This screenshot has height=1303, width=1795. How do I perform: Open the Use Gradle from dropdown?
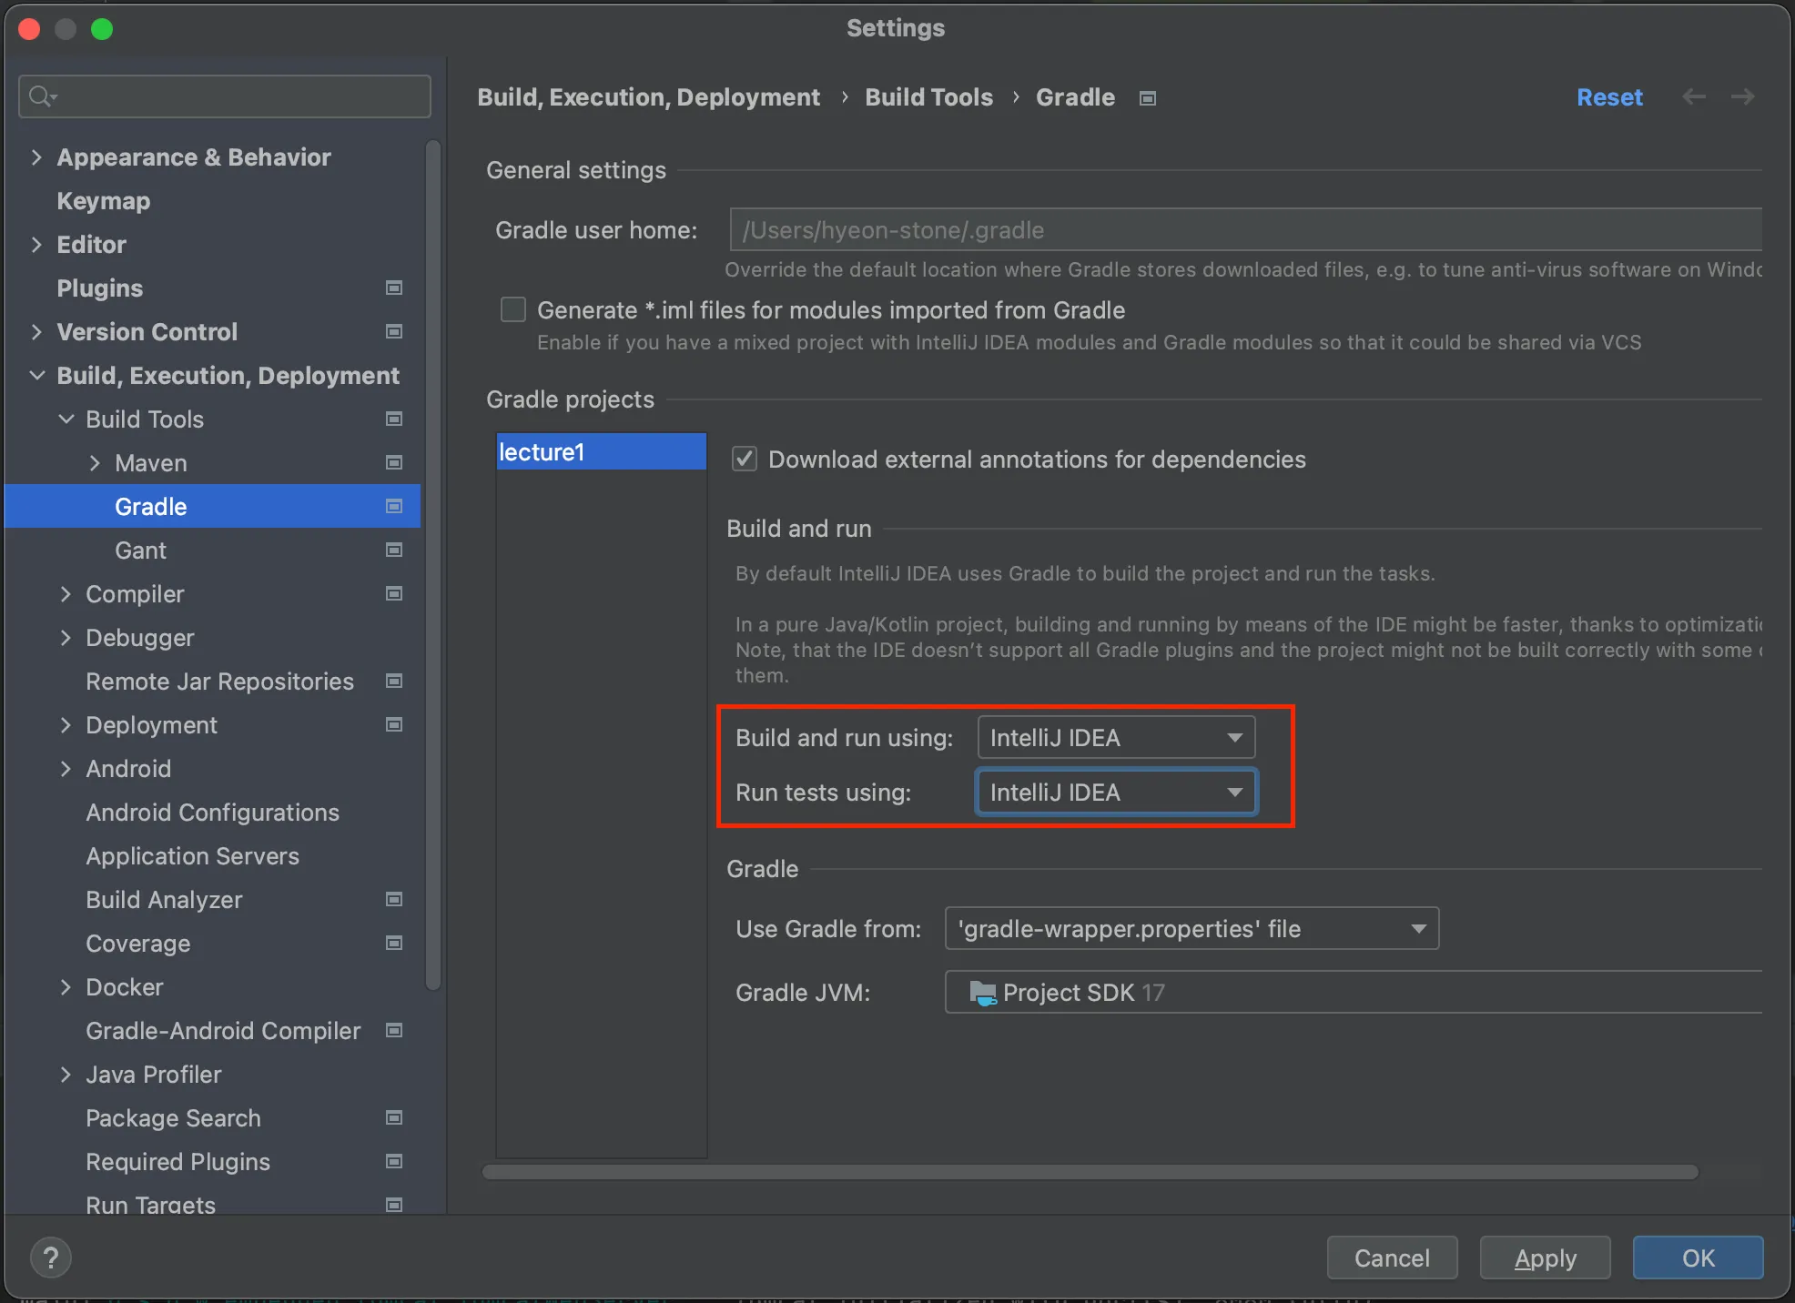point(1192,929)
